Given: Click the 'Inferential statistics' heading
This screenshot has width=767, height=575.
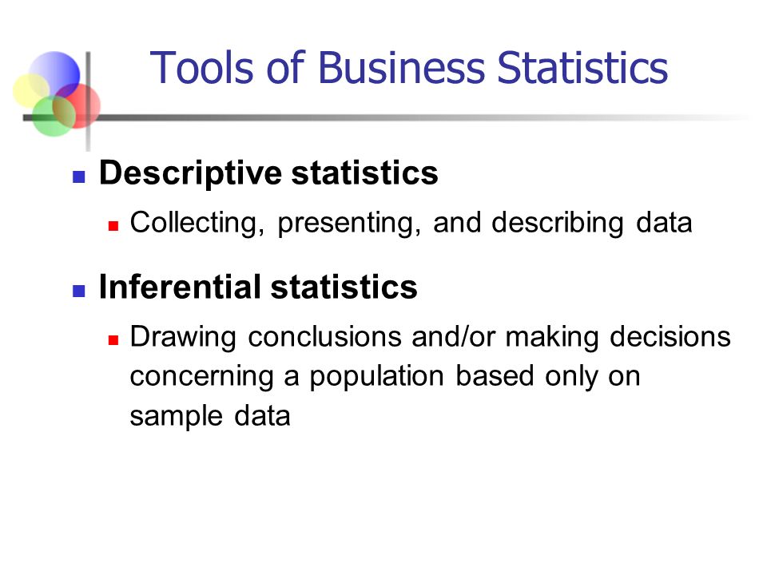Looking at the screenshot, I should (258, 287).
